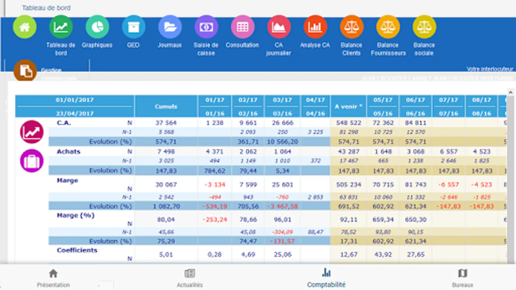
Task: Select the A venir column header
Action: point(348,106)
